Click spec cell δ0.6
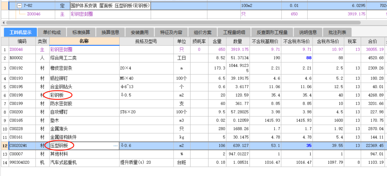Screen dimensions: 387x176 pyautogui.click(x=146, y=146)
